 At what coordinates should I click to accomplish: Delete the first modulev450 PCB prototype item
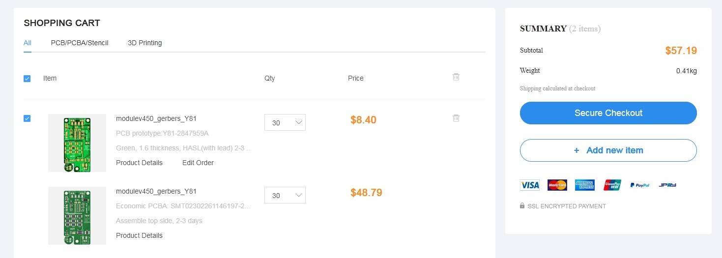click(456, 118)
